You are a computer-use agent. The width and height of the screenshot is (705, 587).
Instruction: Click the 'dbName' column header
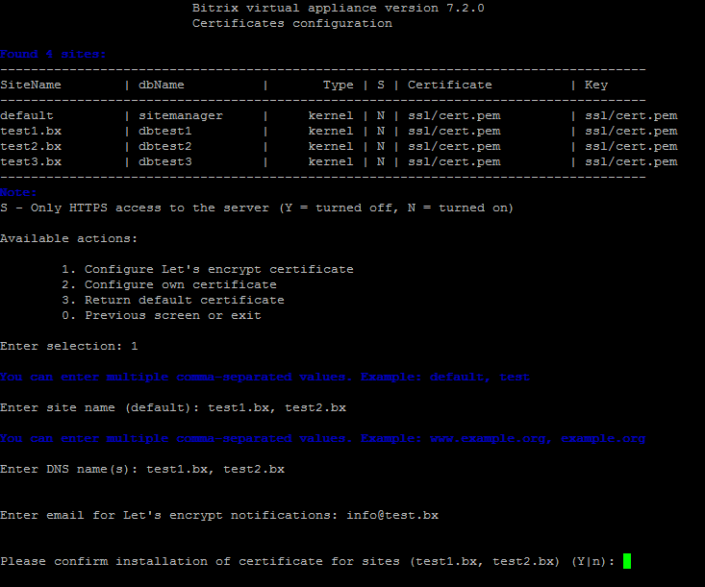(x=162, y=85)
